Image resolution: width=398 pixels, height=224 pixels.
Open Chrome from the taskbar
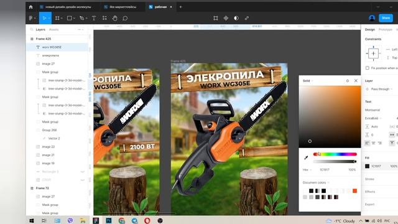122,221
